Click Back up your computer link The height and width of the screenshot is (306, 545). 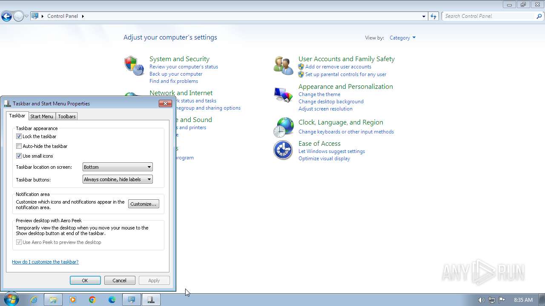point(176,74)
